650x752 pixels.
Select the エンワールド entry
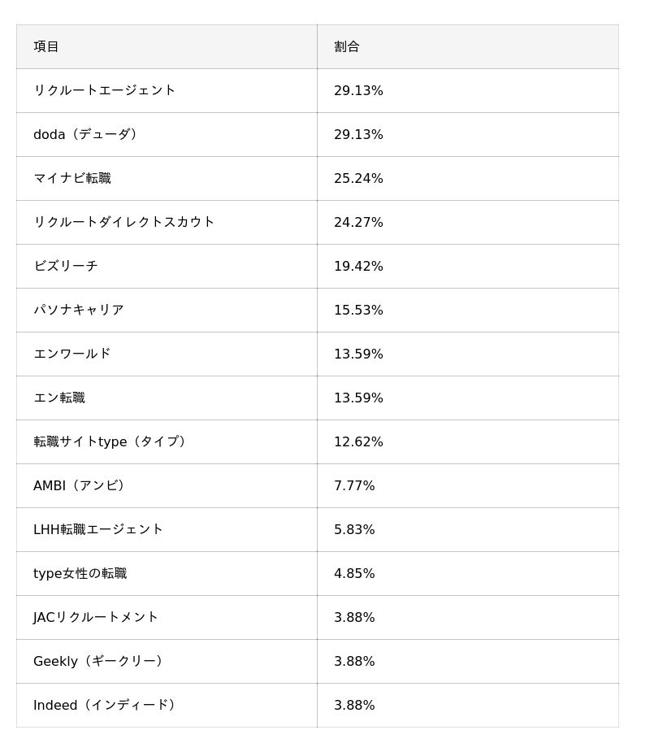72,354
